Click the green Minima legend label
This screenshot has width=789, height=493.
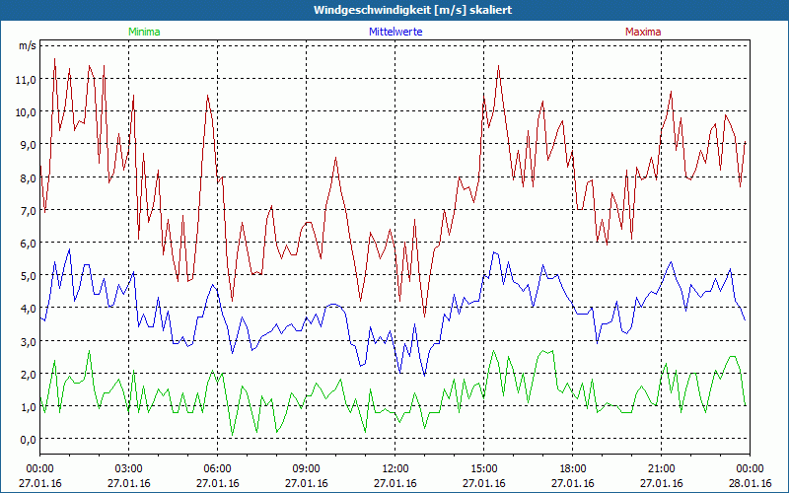tap(144, 32)
